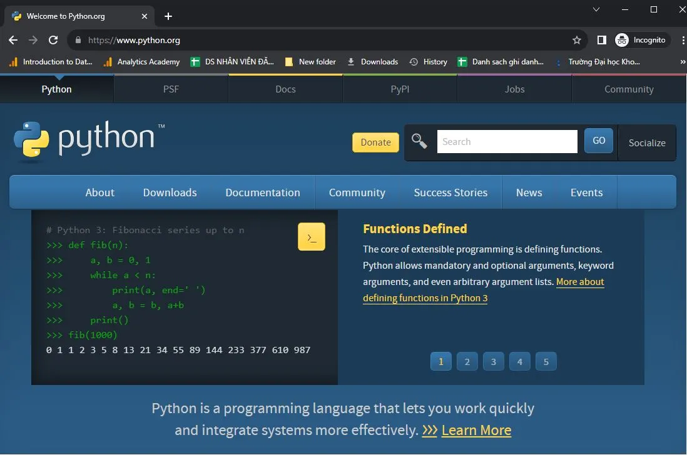
Task: Go back using the browser back arrow
Action: tap(13, 40)
